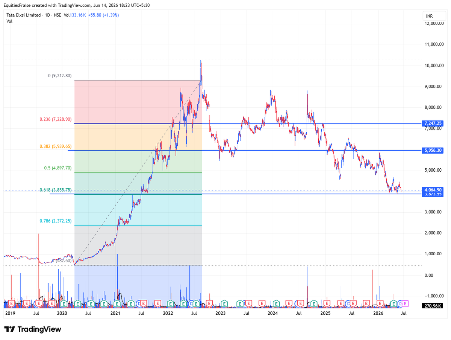Click the 2020 label on time axis
Image resolution: width=451 pixels, height=340 pixels.
(x=62, y=313)
